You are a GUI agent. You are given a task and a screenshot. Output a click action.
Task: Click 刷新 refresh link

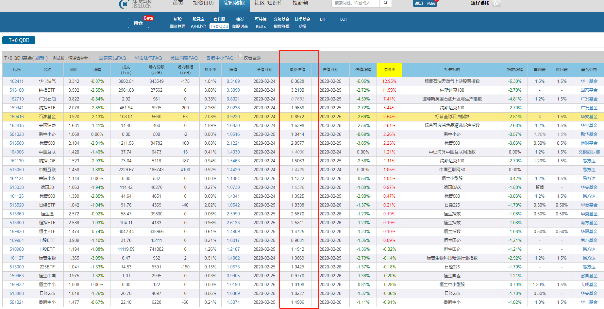coord(40,58)
